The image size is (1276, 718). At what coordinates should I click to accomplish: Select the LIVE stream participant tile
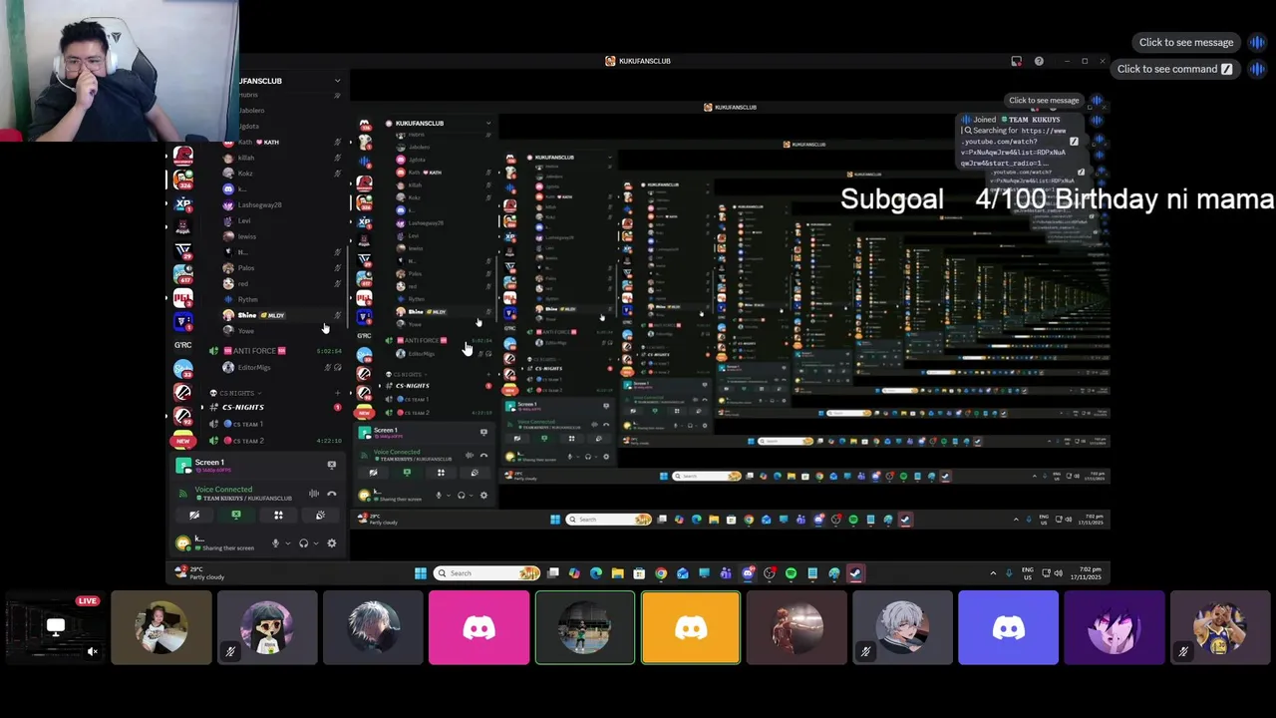[x=56, y=628]
